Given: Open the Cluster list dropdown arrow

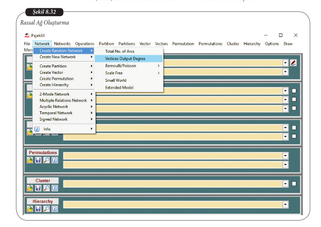Looking at the screenshot, I should tap(285, 184).
